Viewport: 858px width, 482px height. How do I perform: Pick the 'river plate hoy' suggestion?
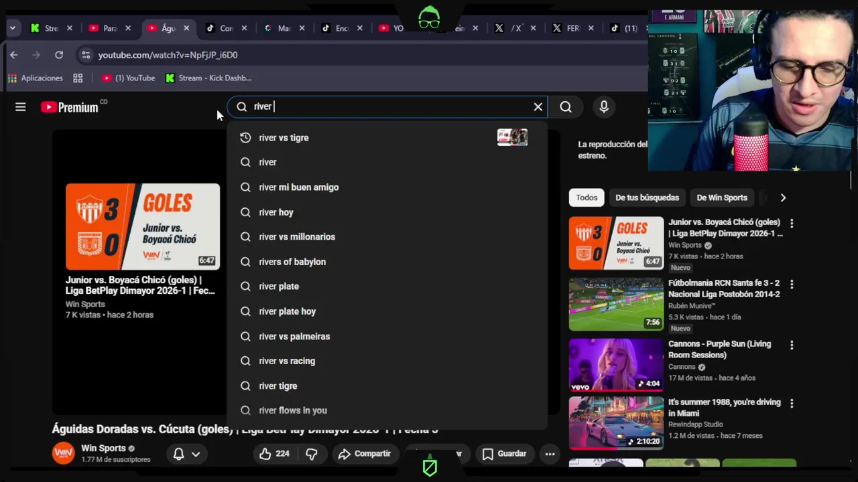tap(387, 311)
